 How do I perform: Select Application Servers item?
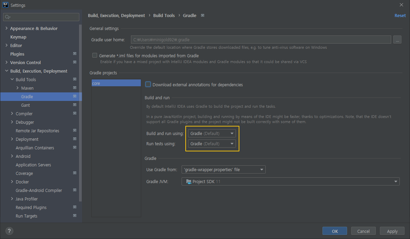pyautogui.click(x=33, y=165)
